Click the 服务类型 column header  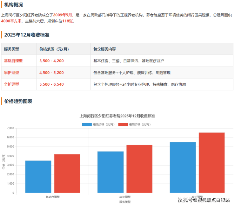click(x=11, y=49)
